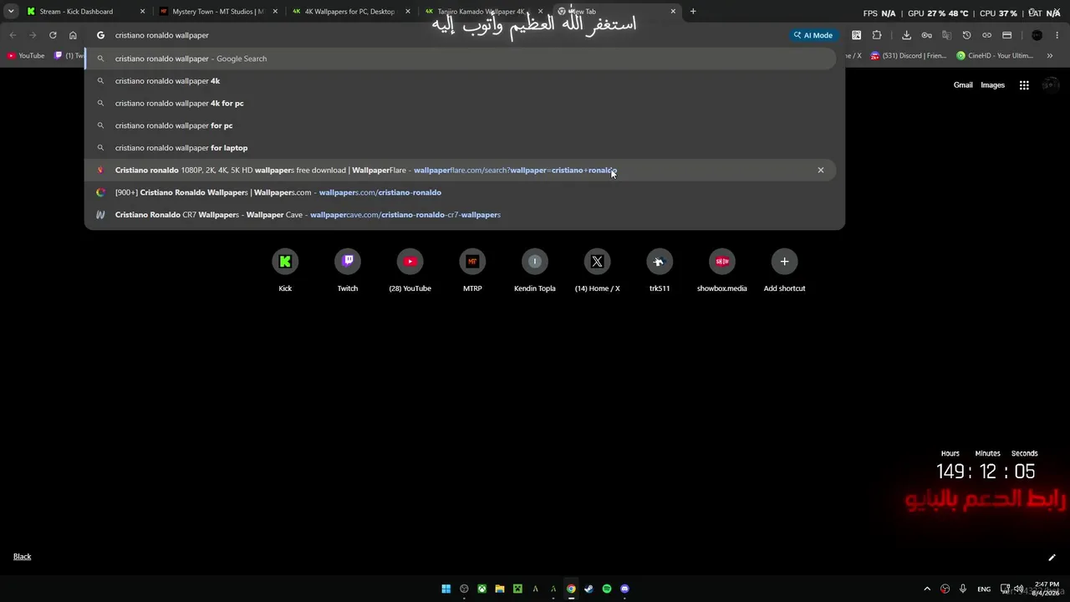This screenshot has height=602, width=1070.
Task: Open the Gmail link
Action: [x=963, y=85]
